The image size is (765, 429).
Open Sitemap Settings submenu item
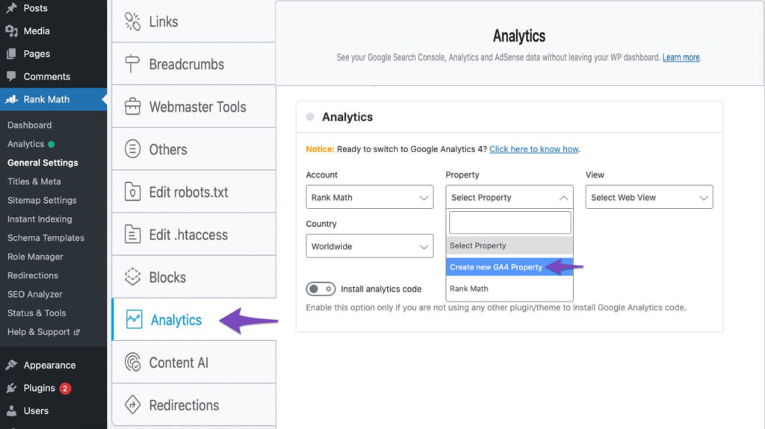coord(42,201)
